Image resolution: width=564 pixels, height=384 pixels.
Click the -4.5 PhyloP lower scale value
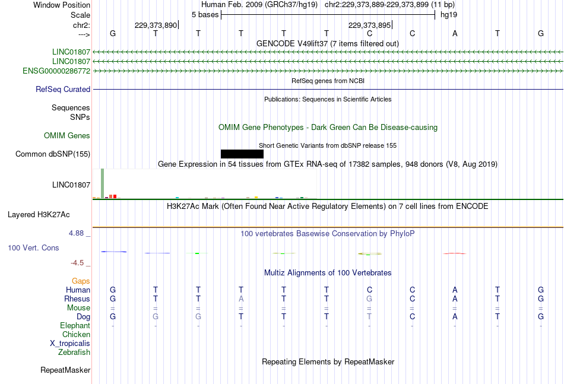77,263
